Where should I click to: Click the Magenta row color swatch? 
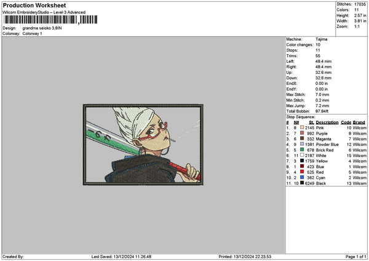(302, 139)
